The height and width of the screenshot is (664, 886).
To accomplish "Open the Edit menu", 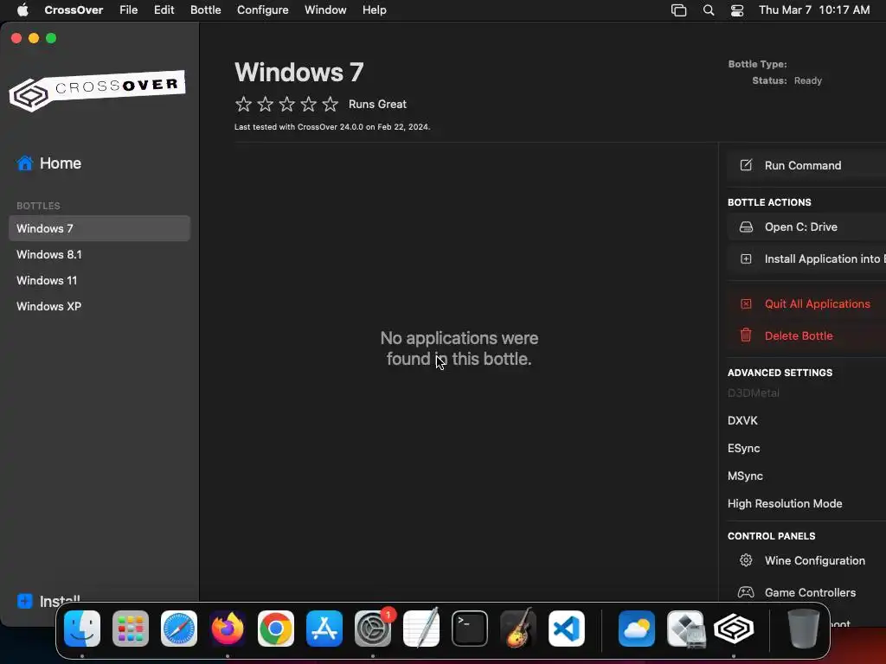I will coord(164,10).
